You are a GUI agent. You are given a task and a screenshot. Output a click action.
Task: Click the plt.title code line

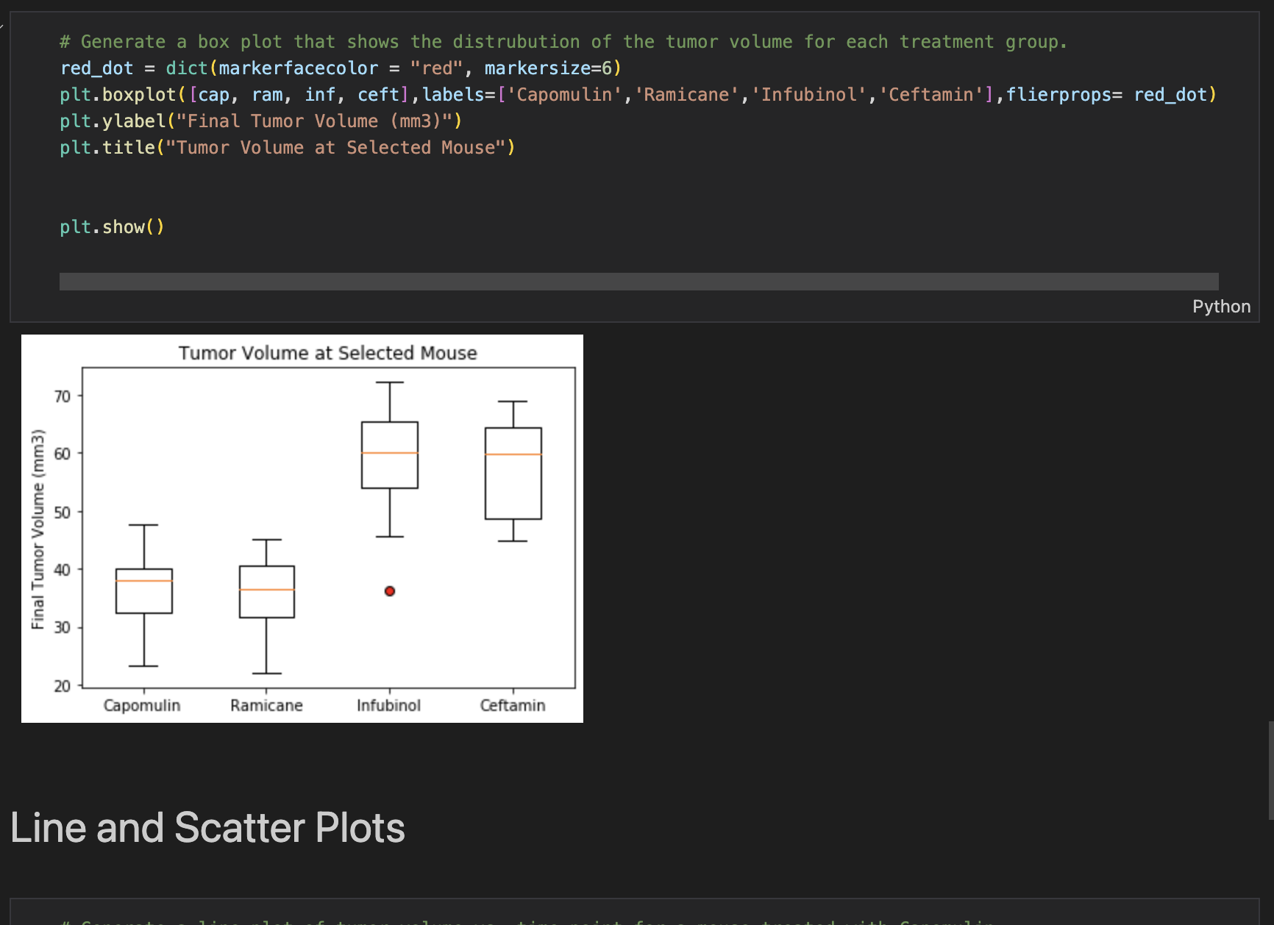click(288, 148)
